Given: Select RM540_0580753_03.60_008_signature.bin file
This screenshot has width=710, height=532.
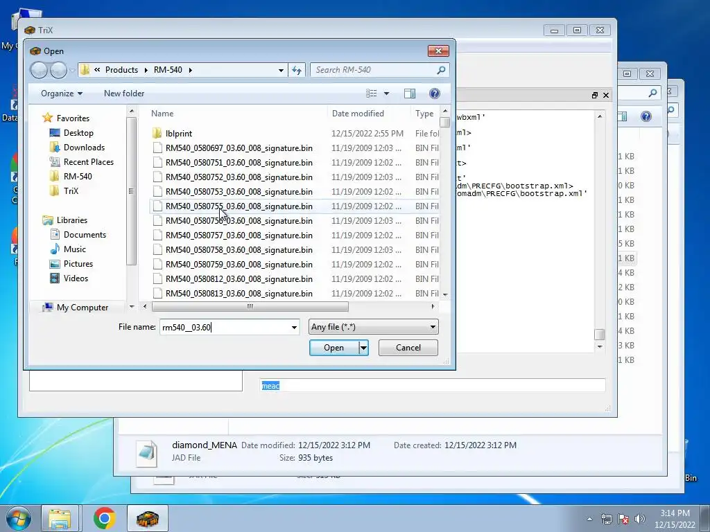Looking at the screenshot, I should (239, 191).
